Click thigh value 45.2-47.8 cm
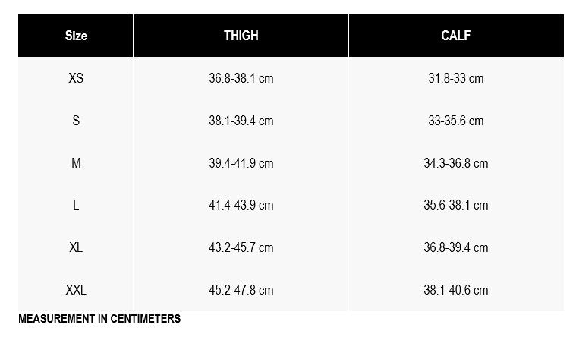The height and width of the screenshot is (356, 576). (x=241, y=290)
